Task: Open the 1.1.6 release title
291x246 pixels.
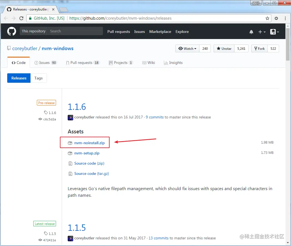Action: [77, 107]
